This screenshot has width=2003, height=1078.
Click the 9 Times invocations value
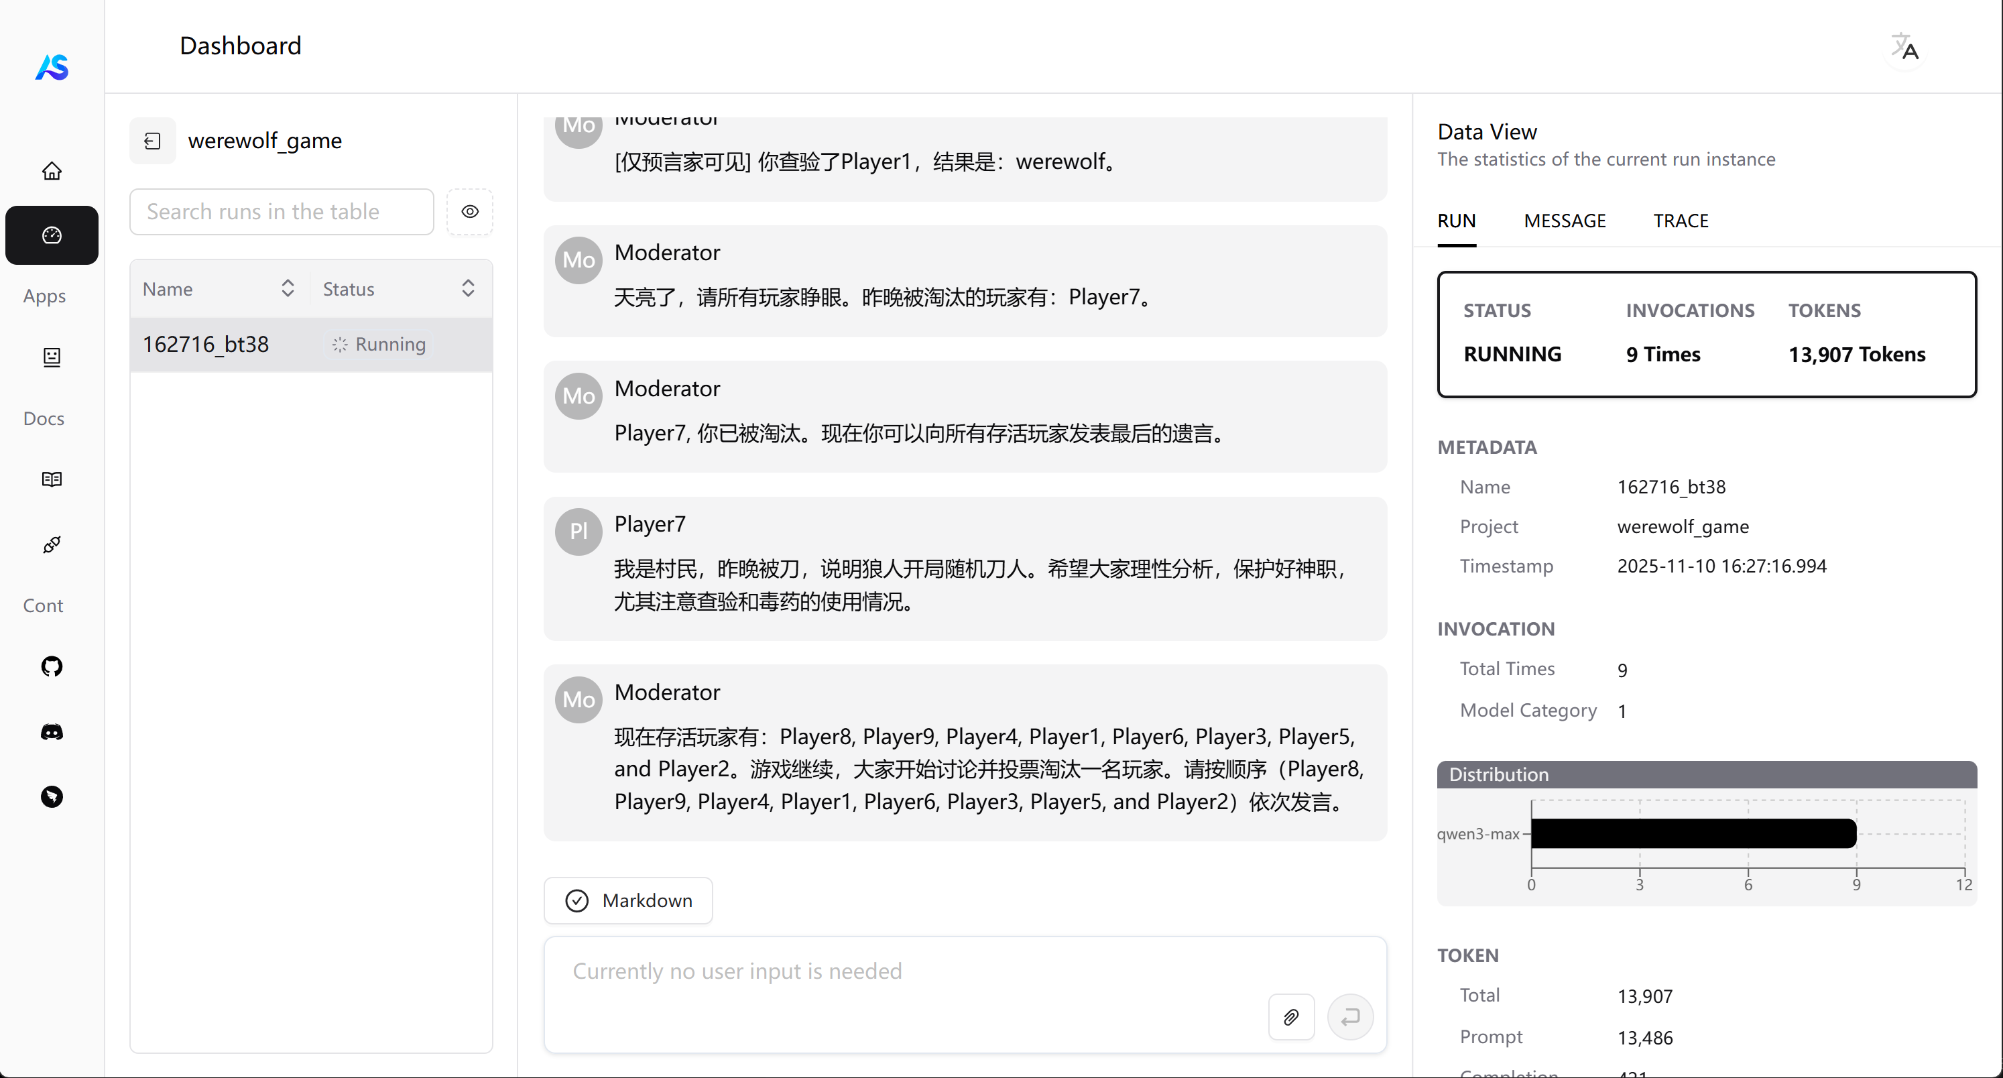click(1663, 355)
